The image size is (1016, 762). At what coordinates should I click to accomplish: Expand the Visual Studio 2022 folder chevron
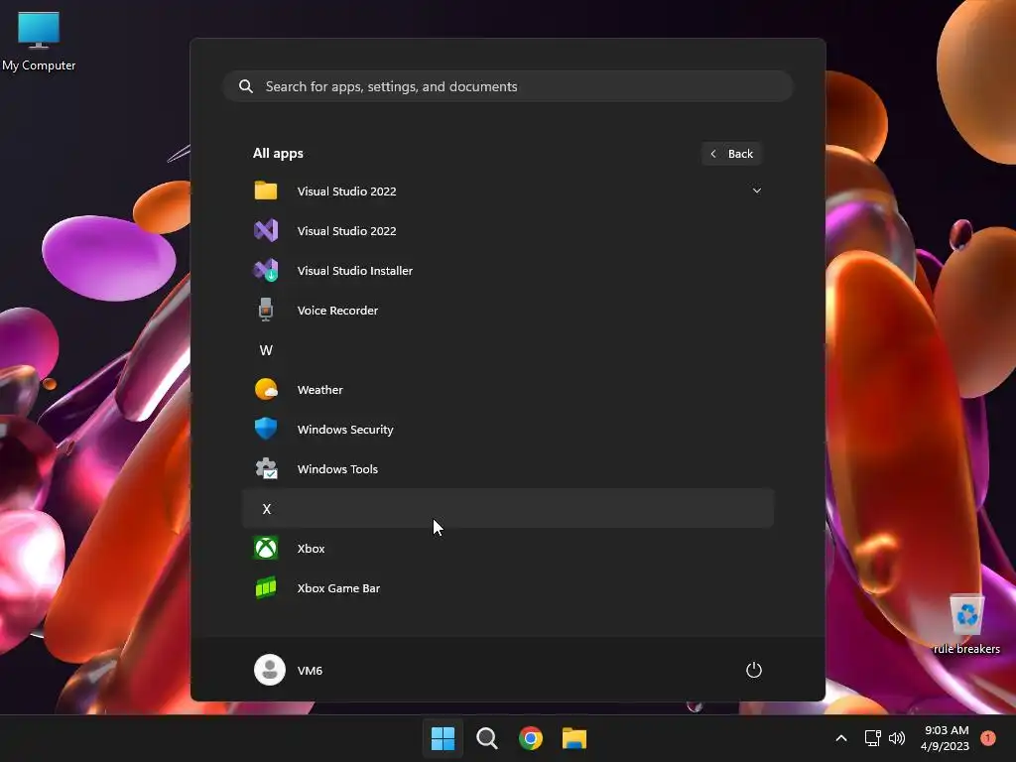click(756, 190)
